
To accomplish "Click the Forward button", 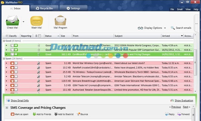I will [x=184, y=114].
